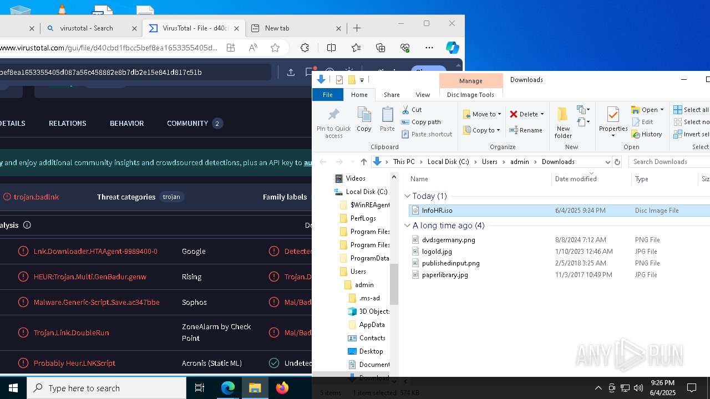This screenshot has height=399, width=710.
Task: Select logold.jpg in file list
Action: pos(437,252)
